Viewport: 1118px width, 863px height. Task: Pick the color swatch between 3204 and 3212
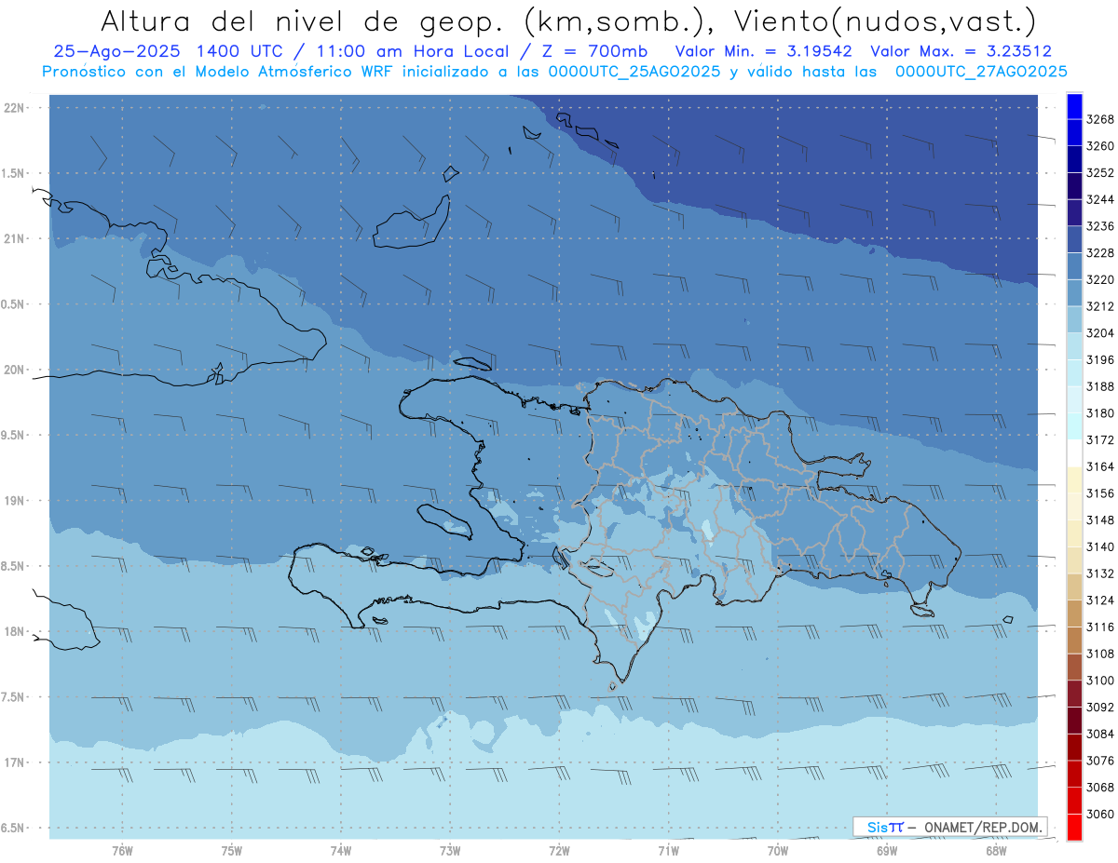point(1074,319)
